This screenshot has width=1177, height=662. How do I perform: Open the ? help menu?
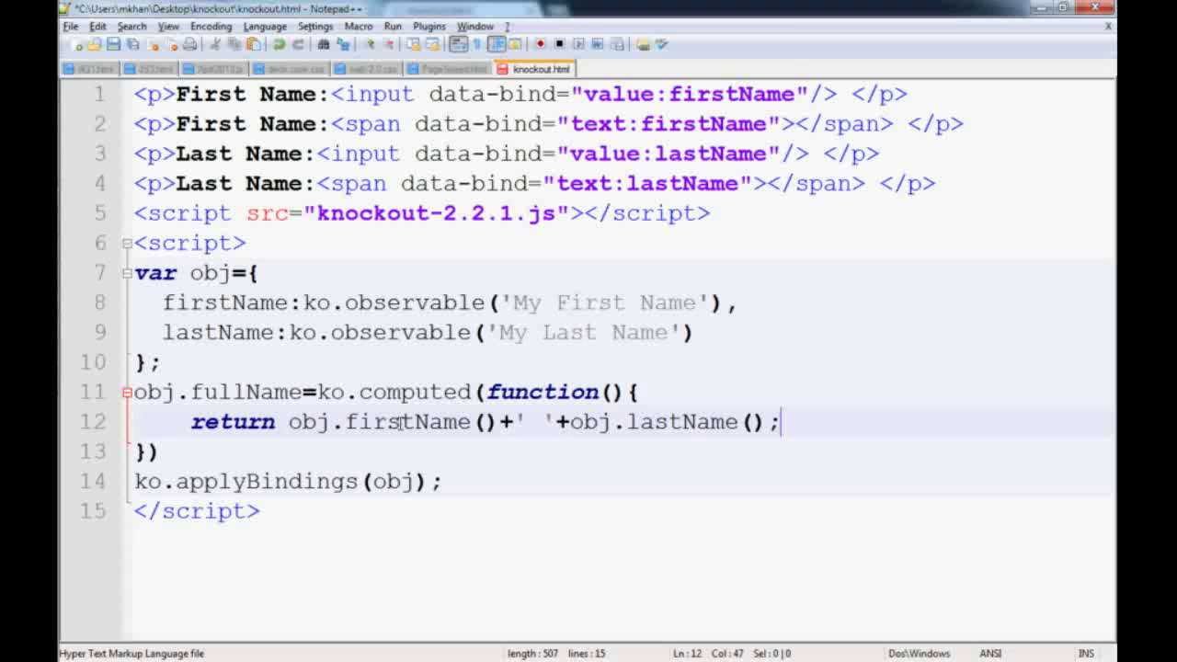(x=507, y=27)
